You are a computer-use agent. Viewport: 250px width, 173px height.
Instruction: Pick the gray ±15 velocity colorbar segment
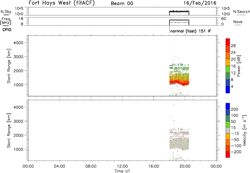pyautogui.click(x=228, y=131)
